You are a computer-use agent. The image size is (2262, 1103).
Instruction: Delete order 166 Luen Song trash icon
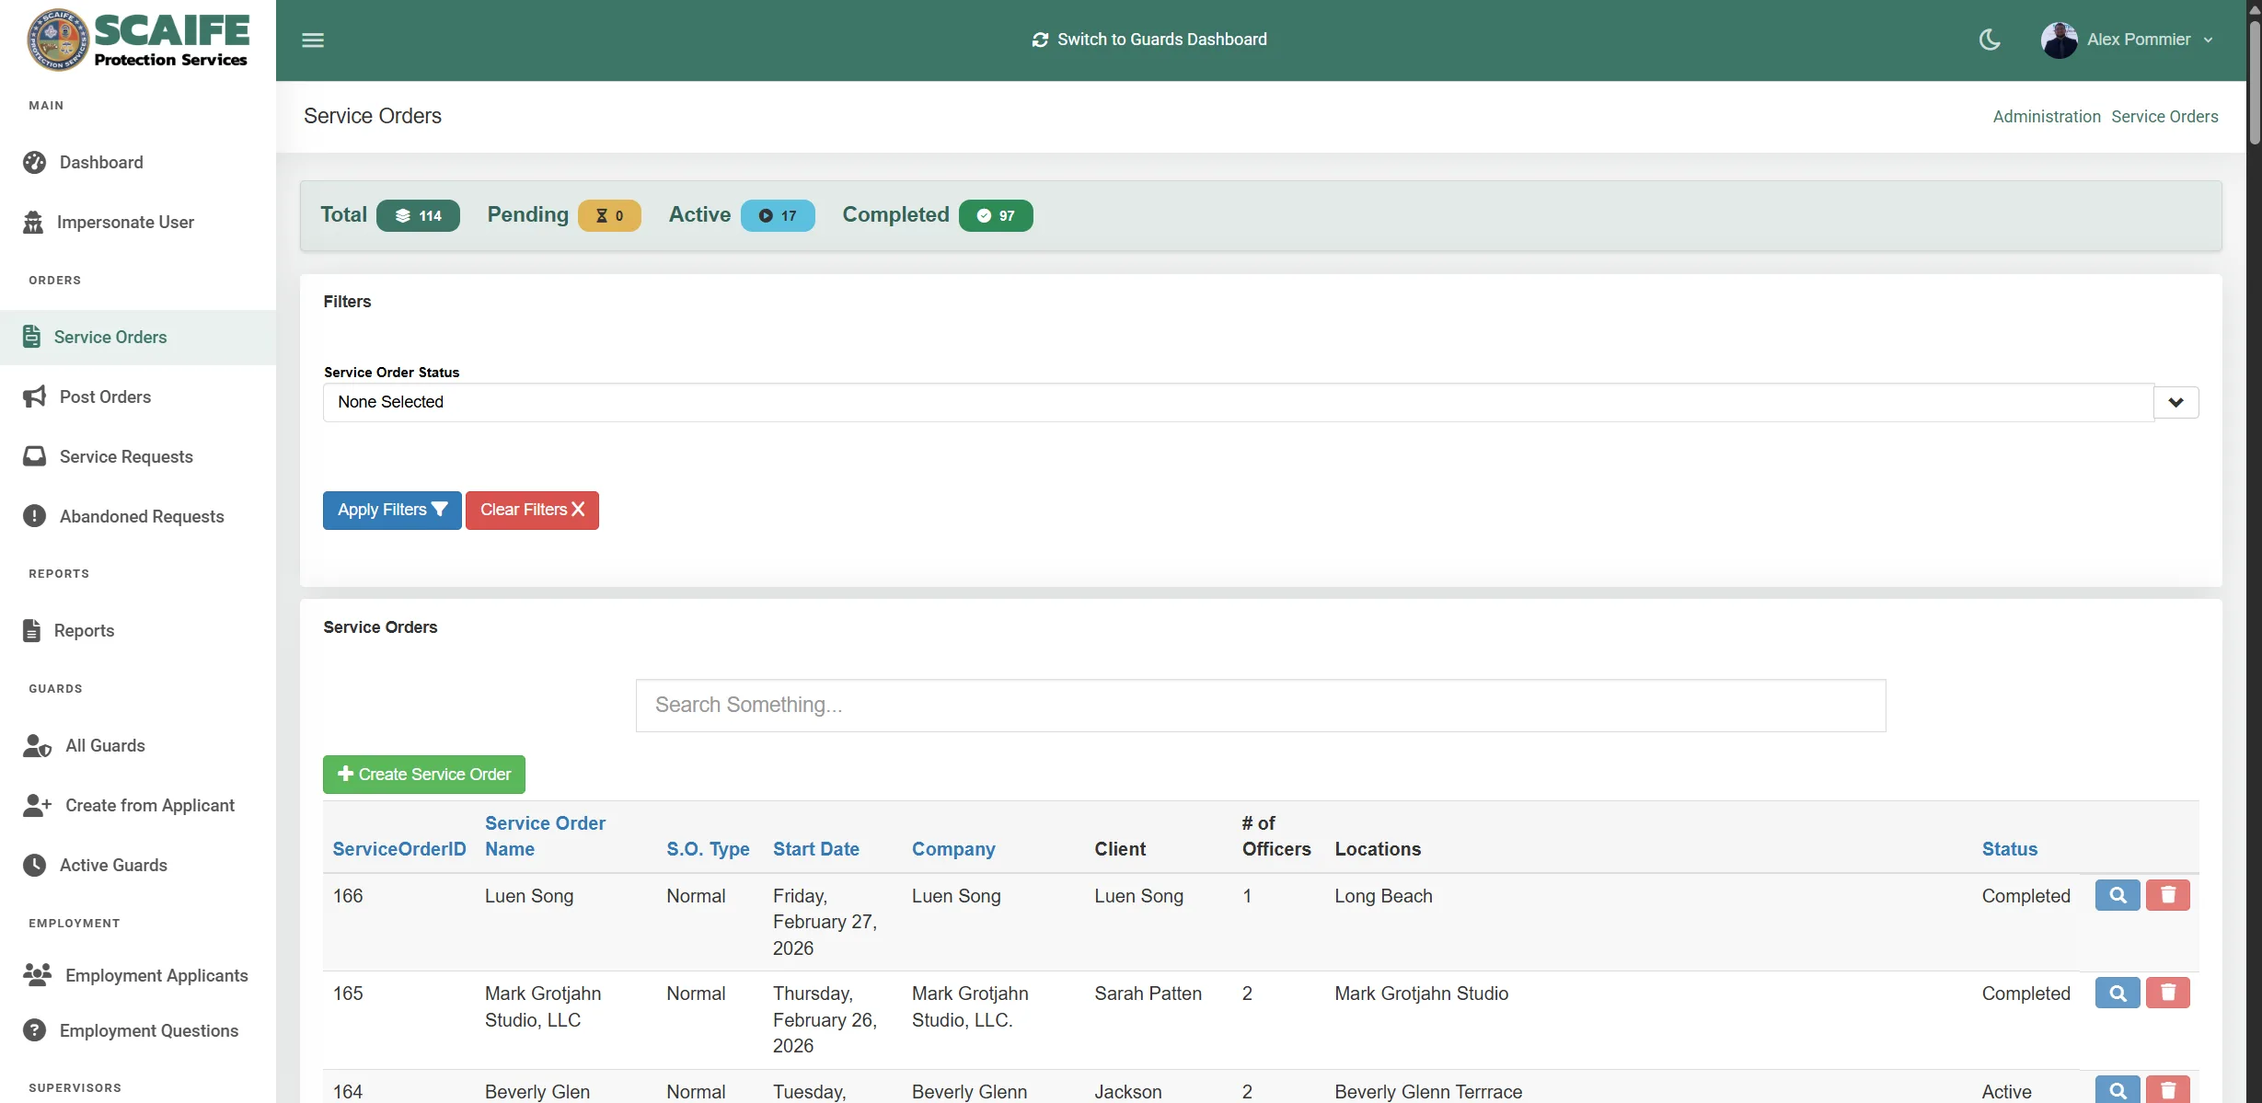2168,895
